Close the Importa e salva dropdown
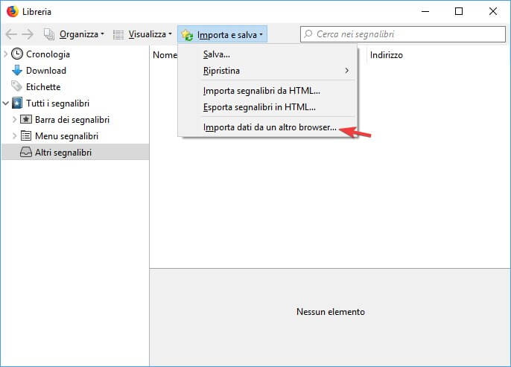Screen dimensions: 511x367 [222, 34]
